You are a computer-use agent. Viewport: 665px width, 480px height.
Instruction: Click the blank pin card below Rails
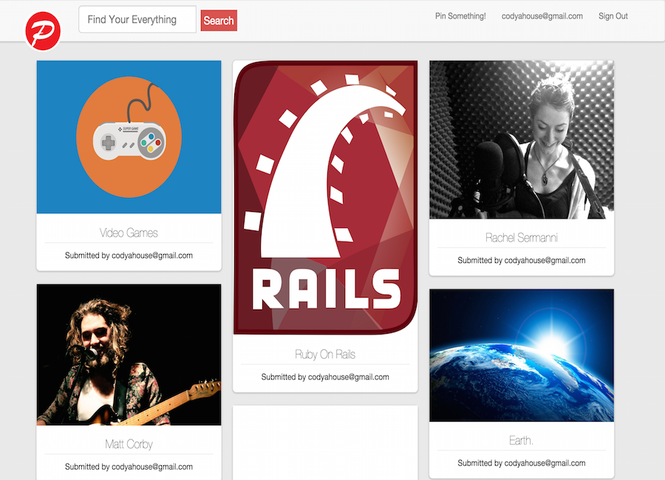325,442
